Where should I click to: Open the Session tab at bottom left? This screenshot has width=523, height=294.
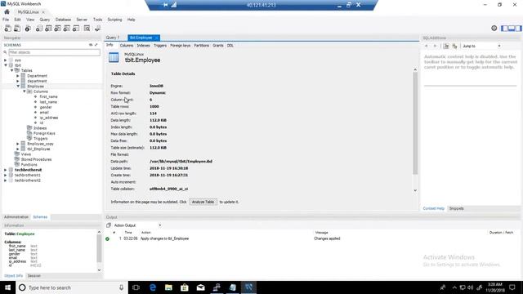(34, 276)
